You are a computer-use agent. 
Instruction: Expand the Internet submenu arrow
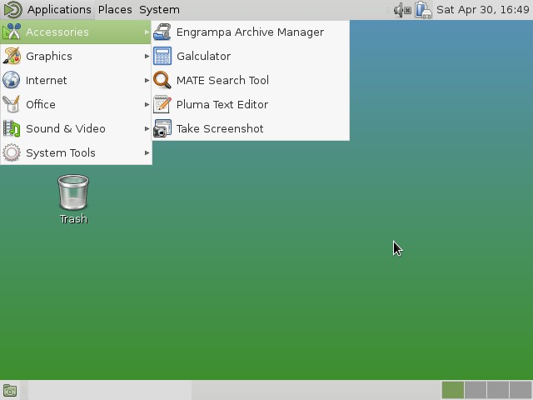[x=147, y=80]
